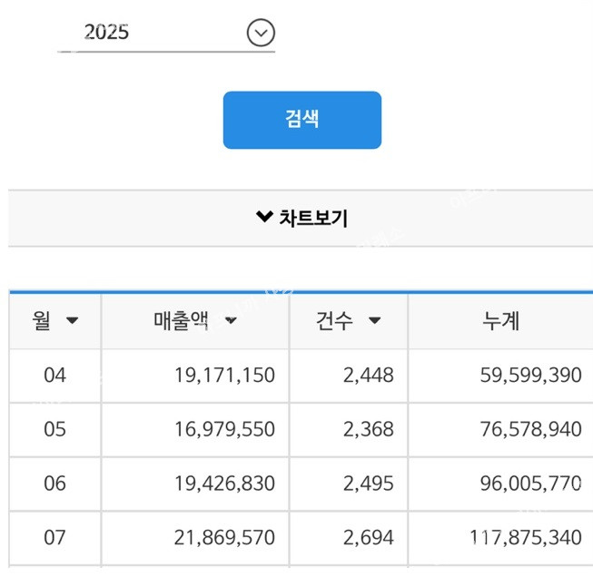Click the sort arrow beside 매출액
593x577 pixels.
click(231, 320)
